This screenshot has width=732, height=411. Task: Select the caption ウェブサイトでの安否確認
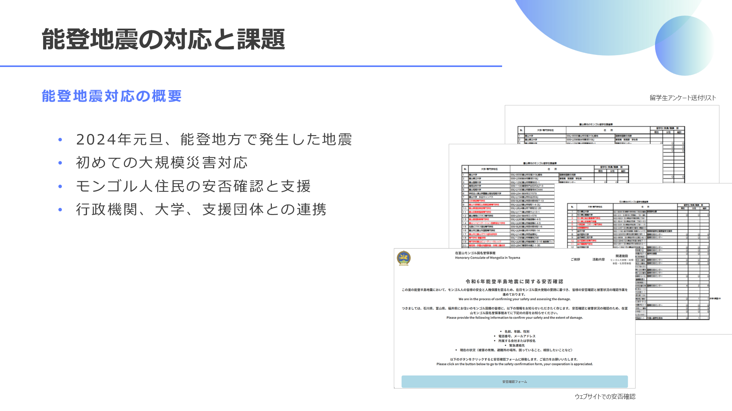click(x=605, y=397)
